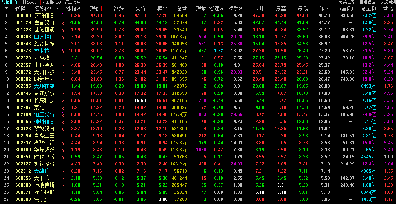Select the stock 时代出版

tap(44, 157)
